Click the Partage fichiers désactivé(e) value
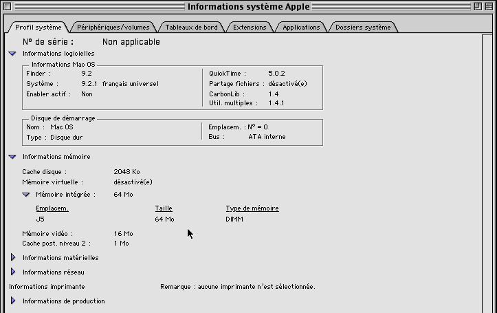The width and height of the screenshot is (497, 313). pos(287,84)
